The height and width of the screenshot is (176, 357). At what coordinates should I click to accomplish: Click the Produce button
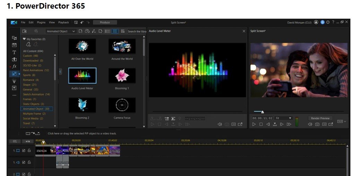click(105, 22)
